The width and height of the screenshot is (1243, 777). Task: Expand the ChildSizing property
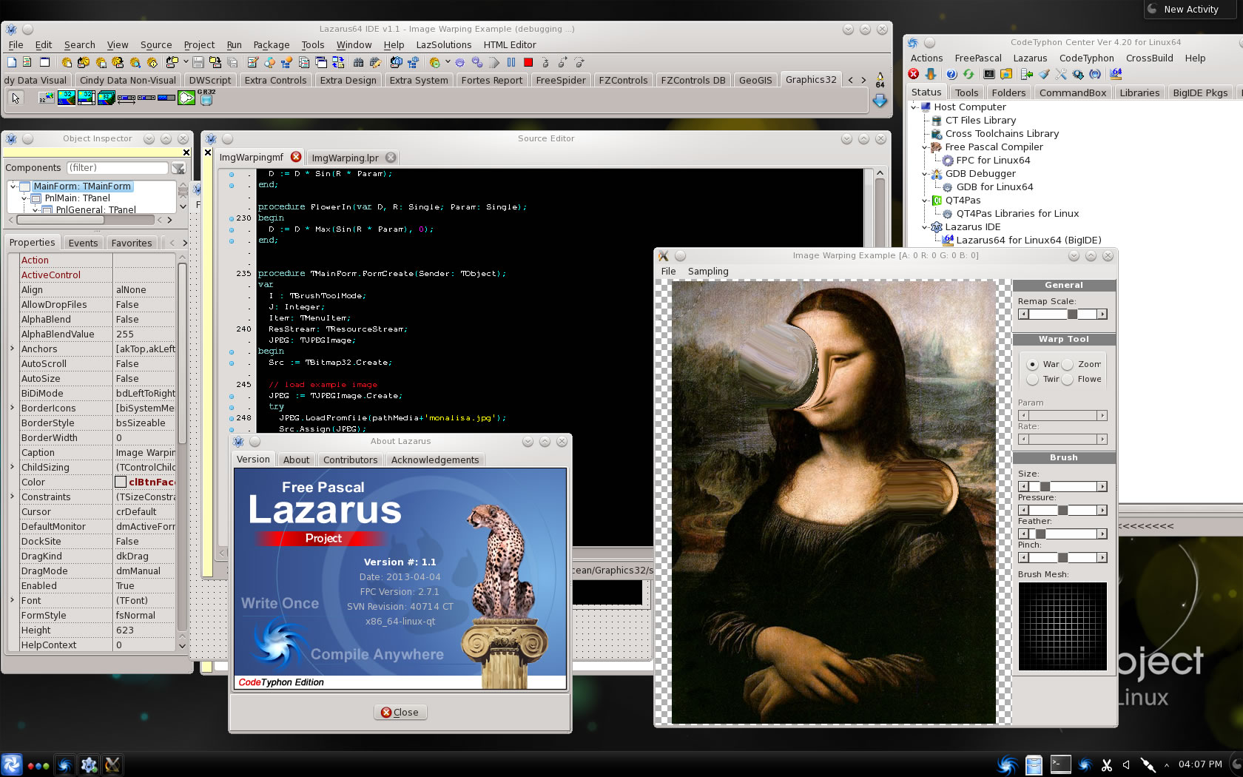pos(13,467)
